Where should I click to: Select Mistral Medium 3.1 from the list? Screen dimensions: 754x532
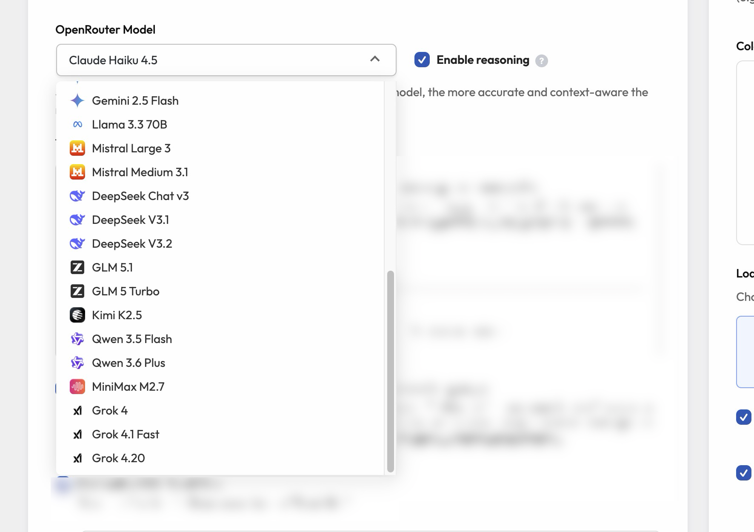(x=140, y=172)
